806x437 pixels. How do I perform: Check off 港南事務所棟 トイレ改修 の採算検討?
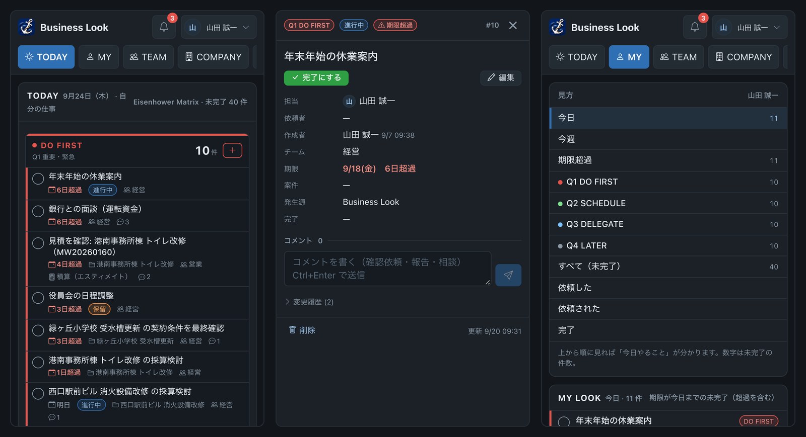point(38,362)
